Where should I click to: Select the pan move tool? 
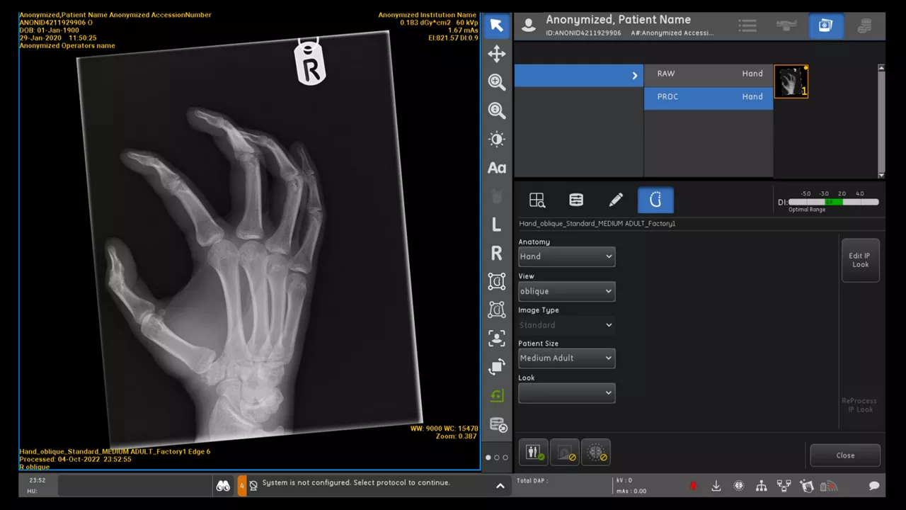(x=497, y=54)
